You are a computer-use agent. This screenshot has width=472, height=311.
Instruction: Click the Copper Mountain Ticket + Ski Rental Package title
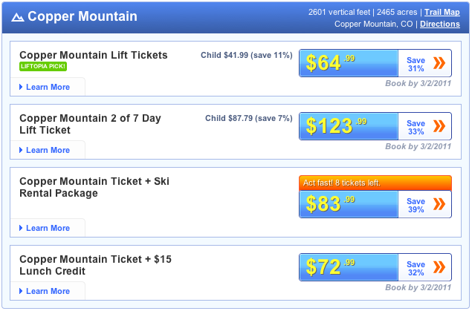[93, 187]
